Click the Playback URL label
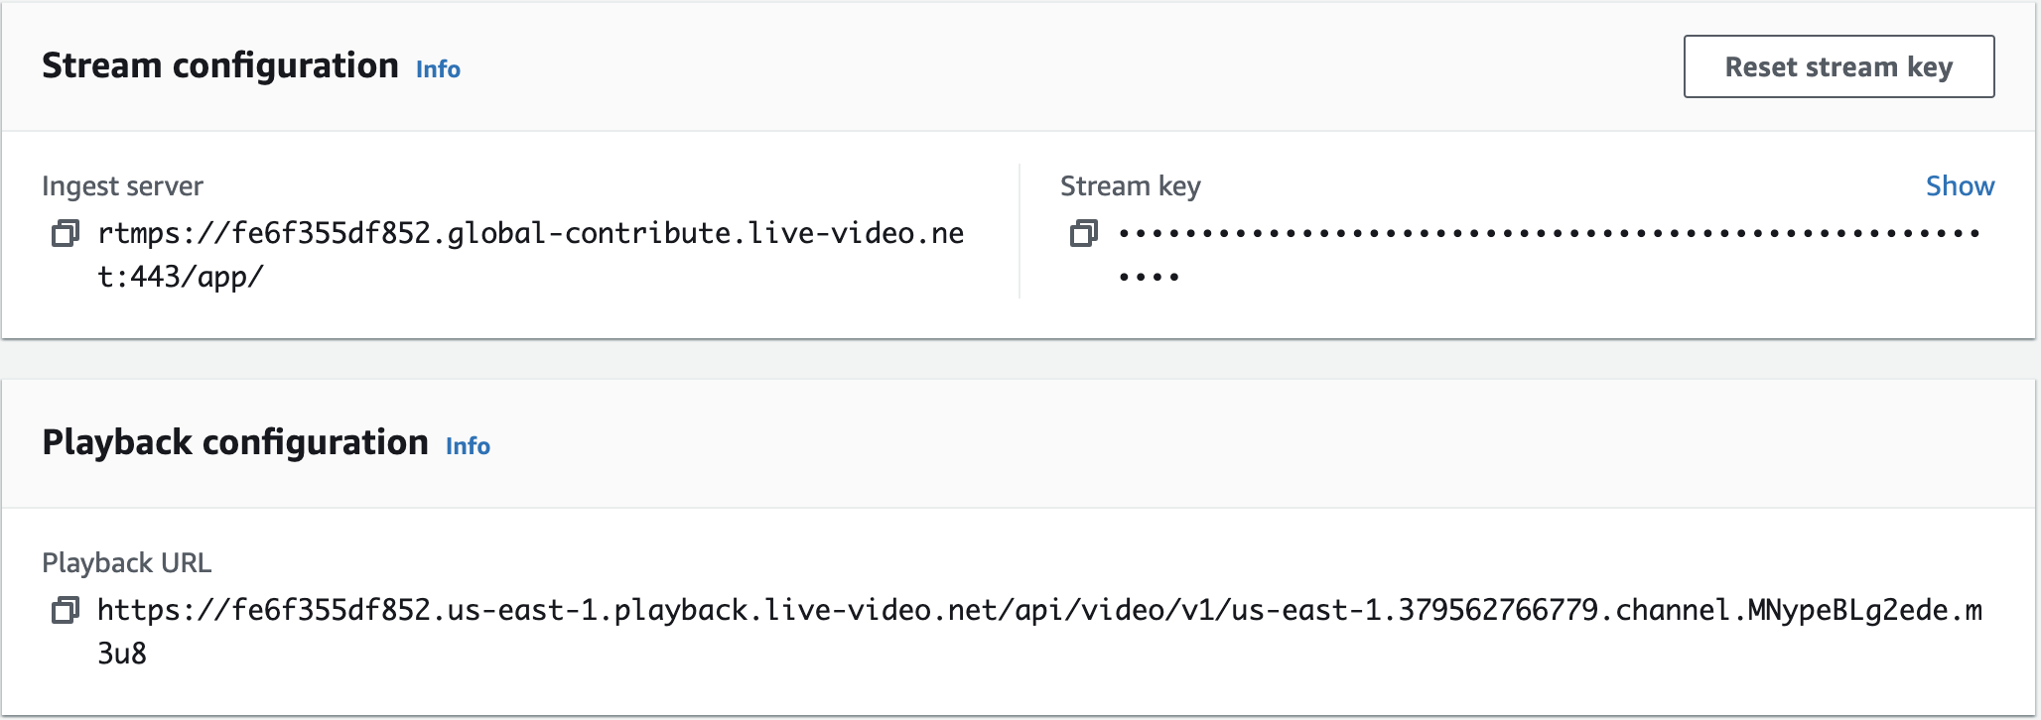Image resolution: width=2041 pixels, height=720 pixels. pyautogui.click(x=126, y=563)
